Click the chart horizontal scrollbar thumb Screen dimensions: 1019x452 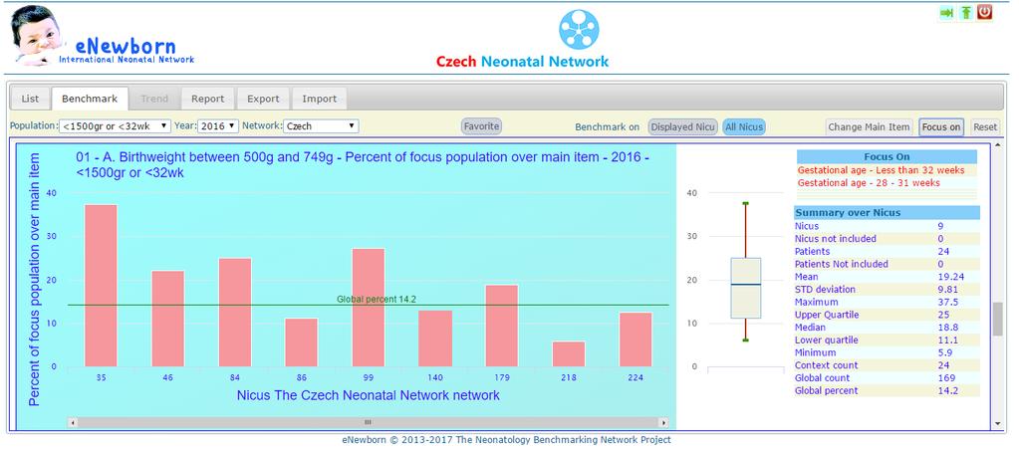(368, 422)
